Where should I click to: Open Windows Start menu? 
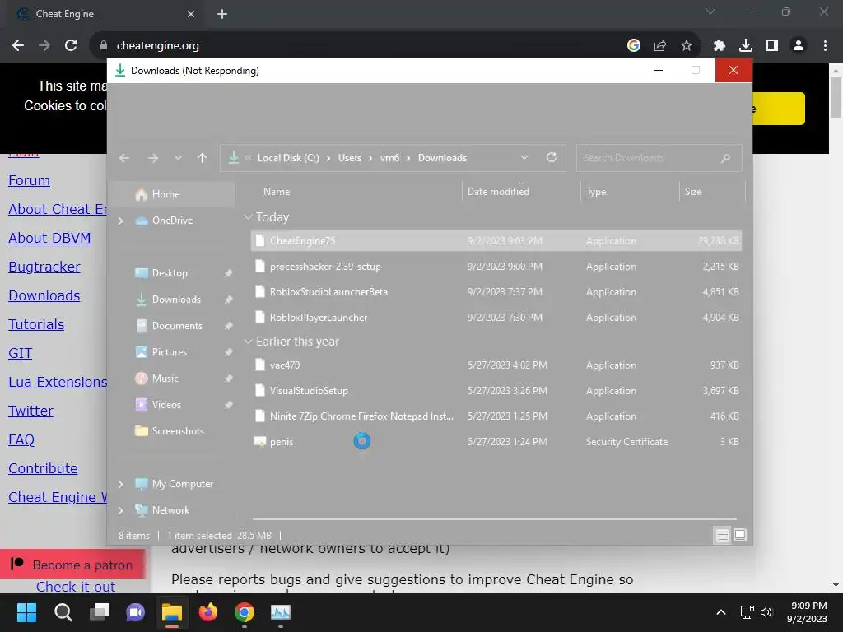pos(26,612)
